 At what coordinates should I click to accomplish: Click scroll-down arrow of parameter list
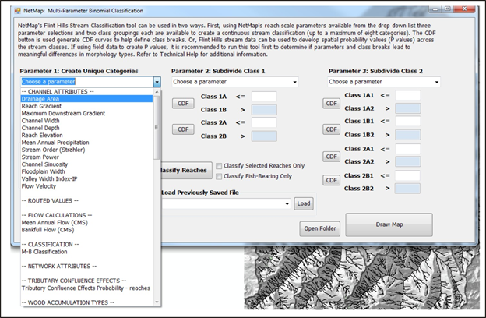157,302
